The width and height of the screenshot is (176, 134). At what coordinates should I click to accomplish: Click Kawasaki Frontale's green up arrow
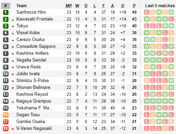coord(13,20)
